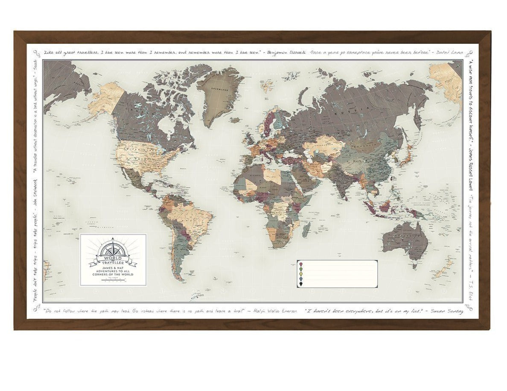Click the compass rose emblem
This screenshot has width=507, height=391.
tap(113, 249)
